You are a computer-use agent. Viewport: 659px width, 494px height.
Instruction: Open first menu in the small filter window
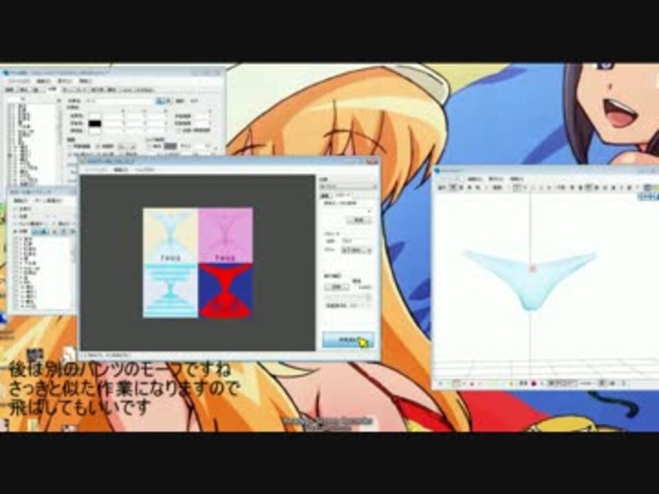pyautogui.click(x=20, y=201)
